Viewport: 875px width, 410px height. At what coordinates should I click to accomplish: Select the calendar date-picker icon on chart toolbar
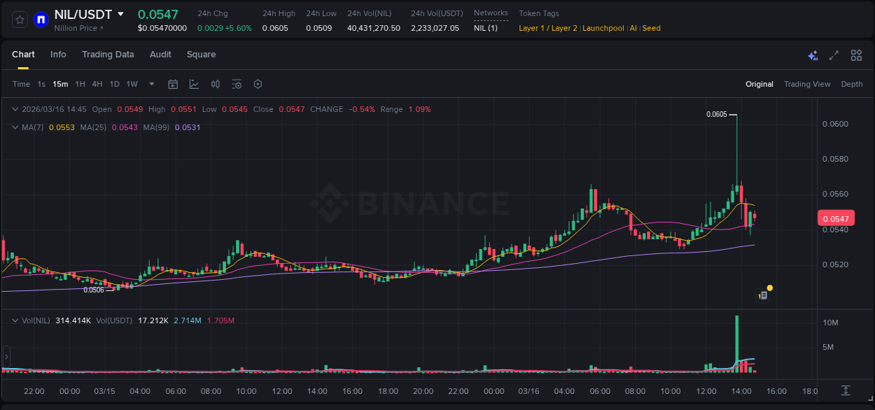[173, 84]
